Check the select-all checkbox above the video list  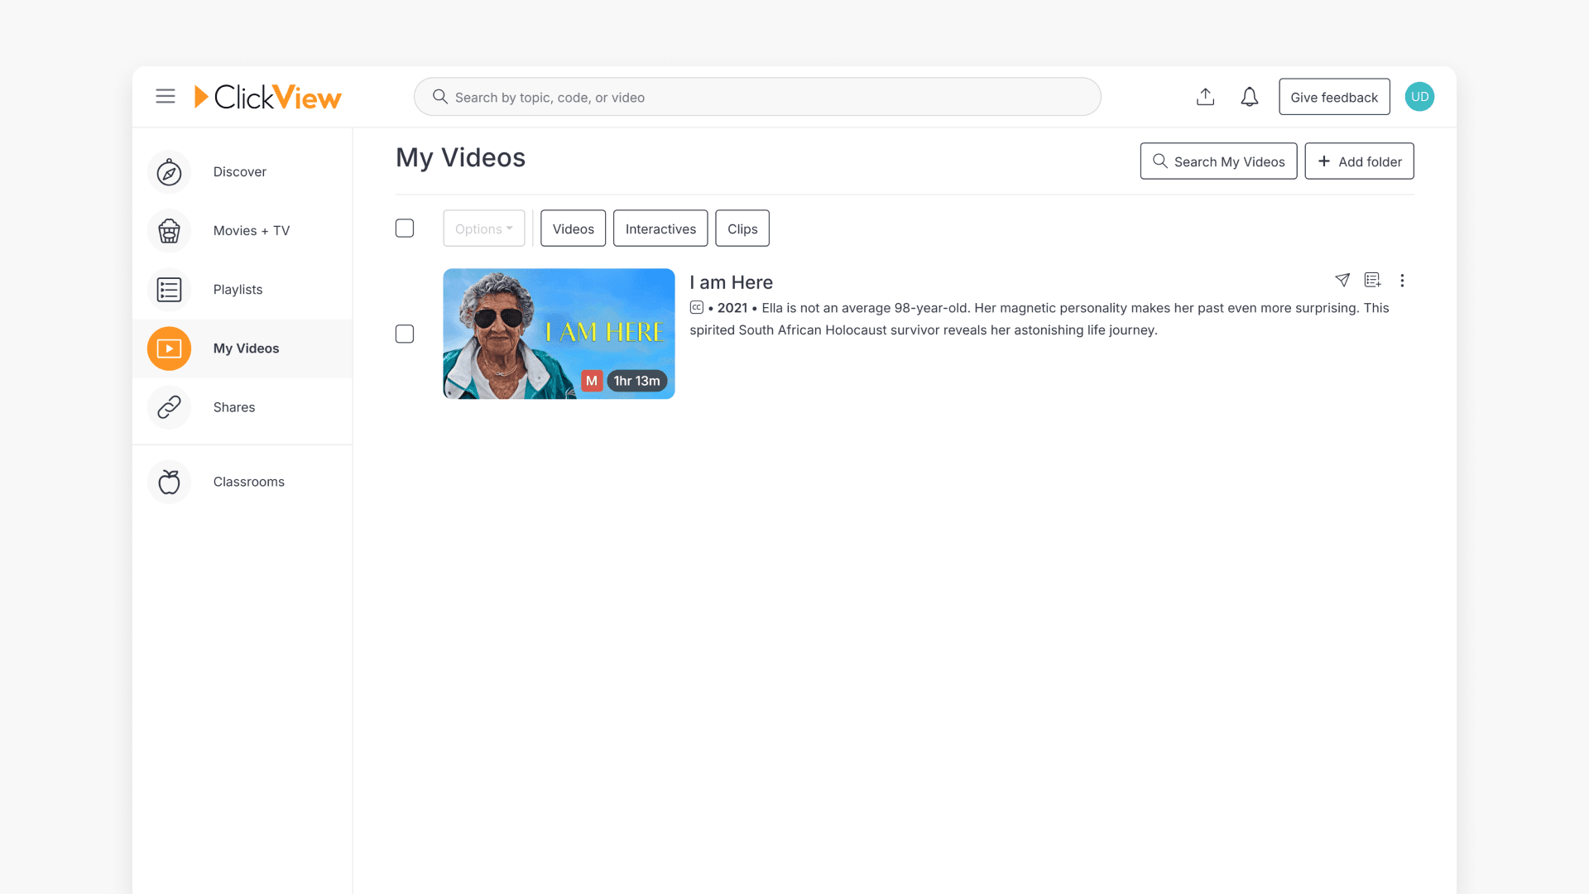(x=405, y=228)
